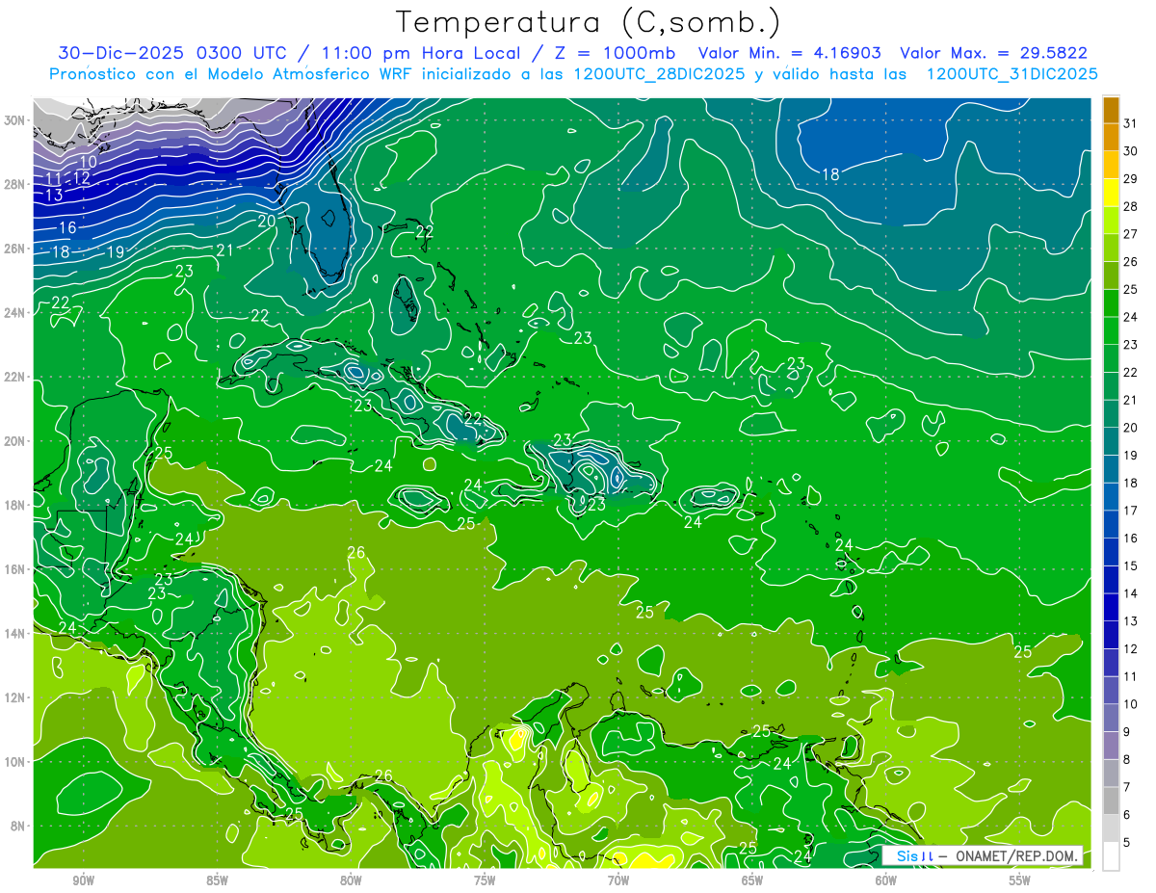Click the color bar segment between 12 and 13
This screenshot has height=893, width=1156.
1111,635
